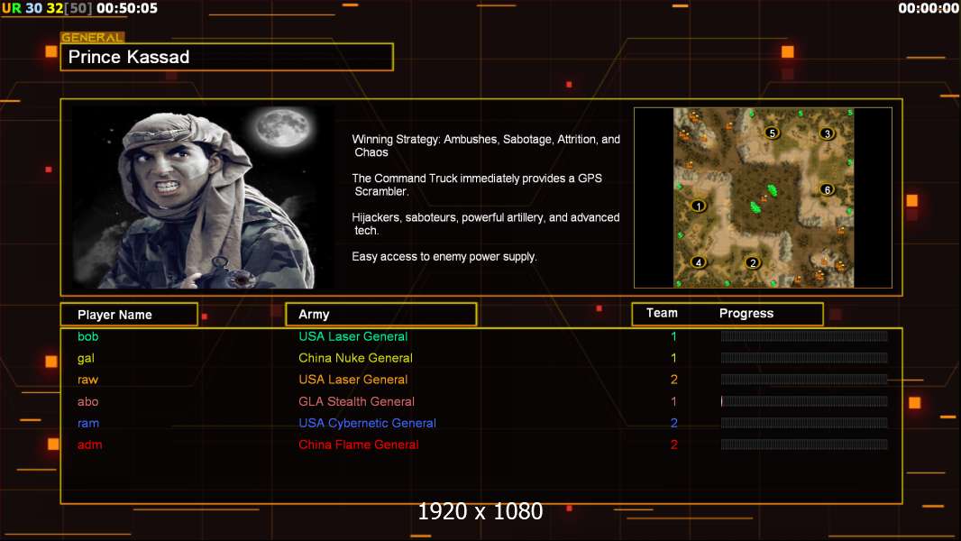
Task: Select player name gal
Action: [86, 359]
